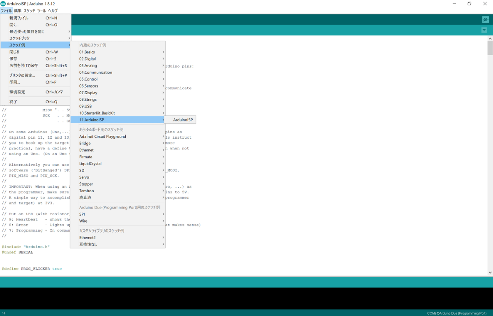
Task: Expand 03.Analog examples
Action: pos(118,65)
